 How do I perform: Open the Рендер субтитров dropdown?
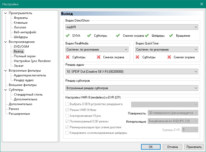(x=132, y=88)
